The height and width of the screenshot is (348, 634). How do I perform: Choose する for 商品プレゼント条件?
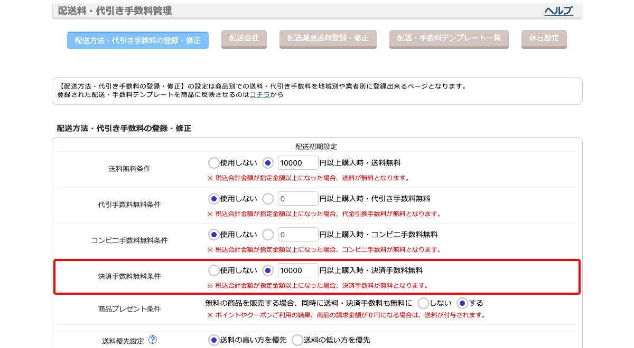pos(462,303)
